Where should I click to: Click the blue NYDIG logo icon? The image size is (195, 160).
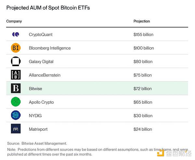point(15,116)
